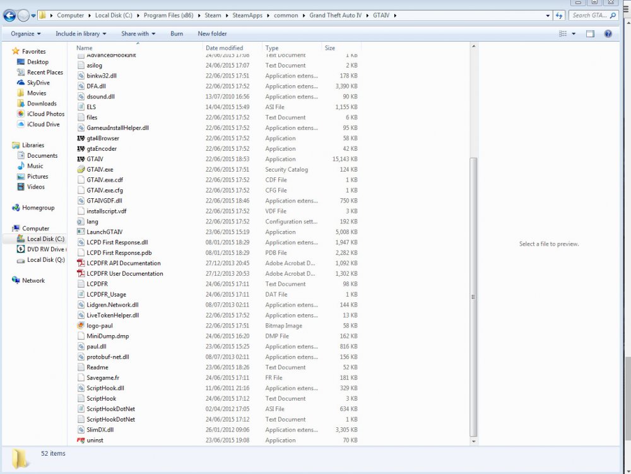Open Local Disk (Q:) in navigation pane
The width and height of the screenshot is (631, 474).
coord(45,259)
